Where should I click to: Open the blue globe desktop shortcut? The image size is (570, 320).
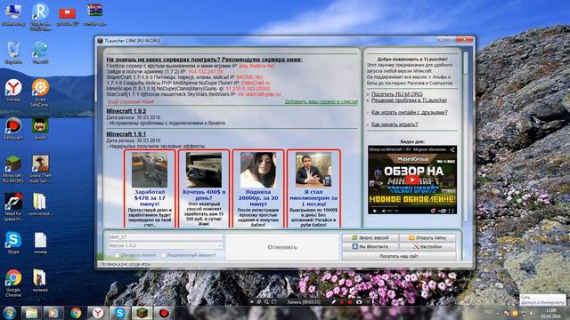(40, 52)
